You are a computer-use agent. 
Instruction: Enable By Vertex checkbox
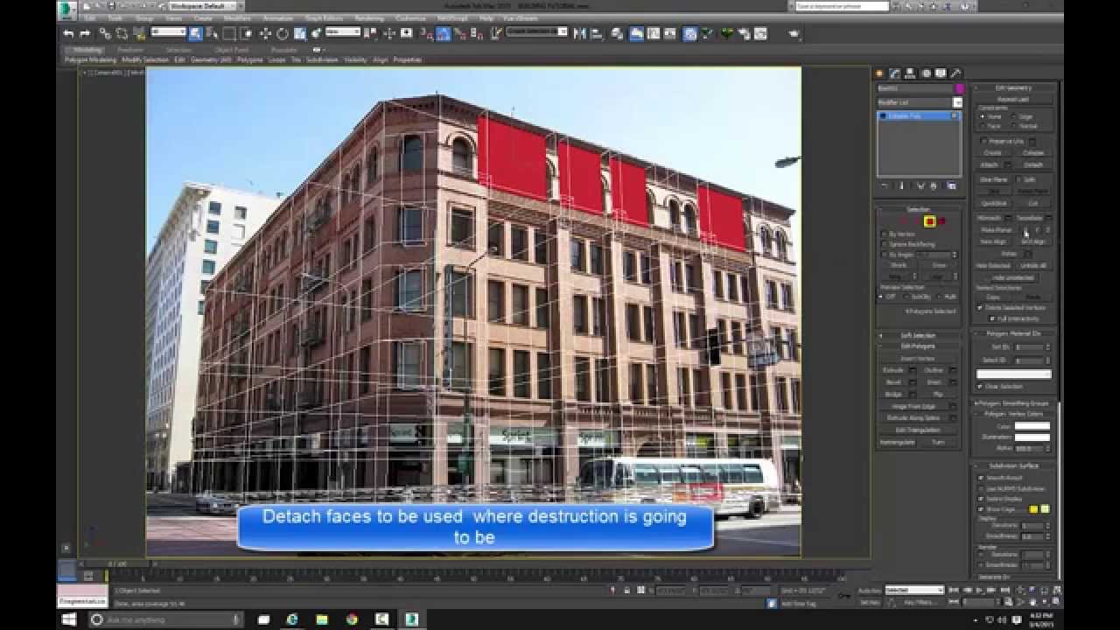pyautogui.click(x=884, y=234)
